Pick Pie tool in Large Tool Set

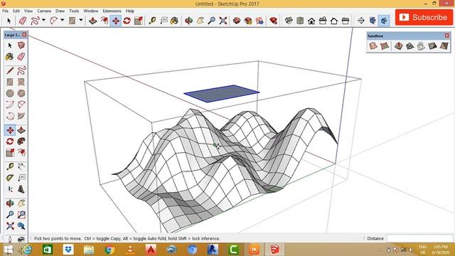[x=21, y=116]
